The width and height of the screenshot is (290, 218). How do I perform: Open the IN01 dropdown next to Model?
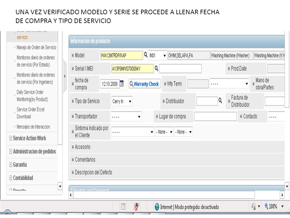point(158,55)
